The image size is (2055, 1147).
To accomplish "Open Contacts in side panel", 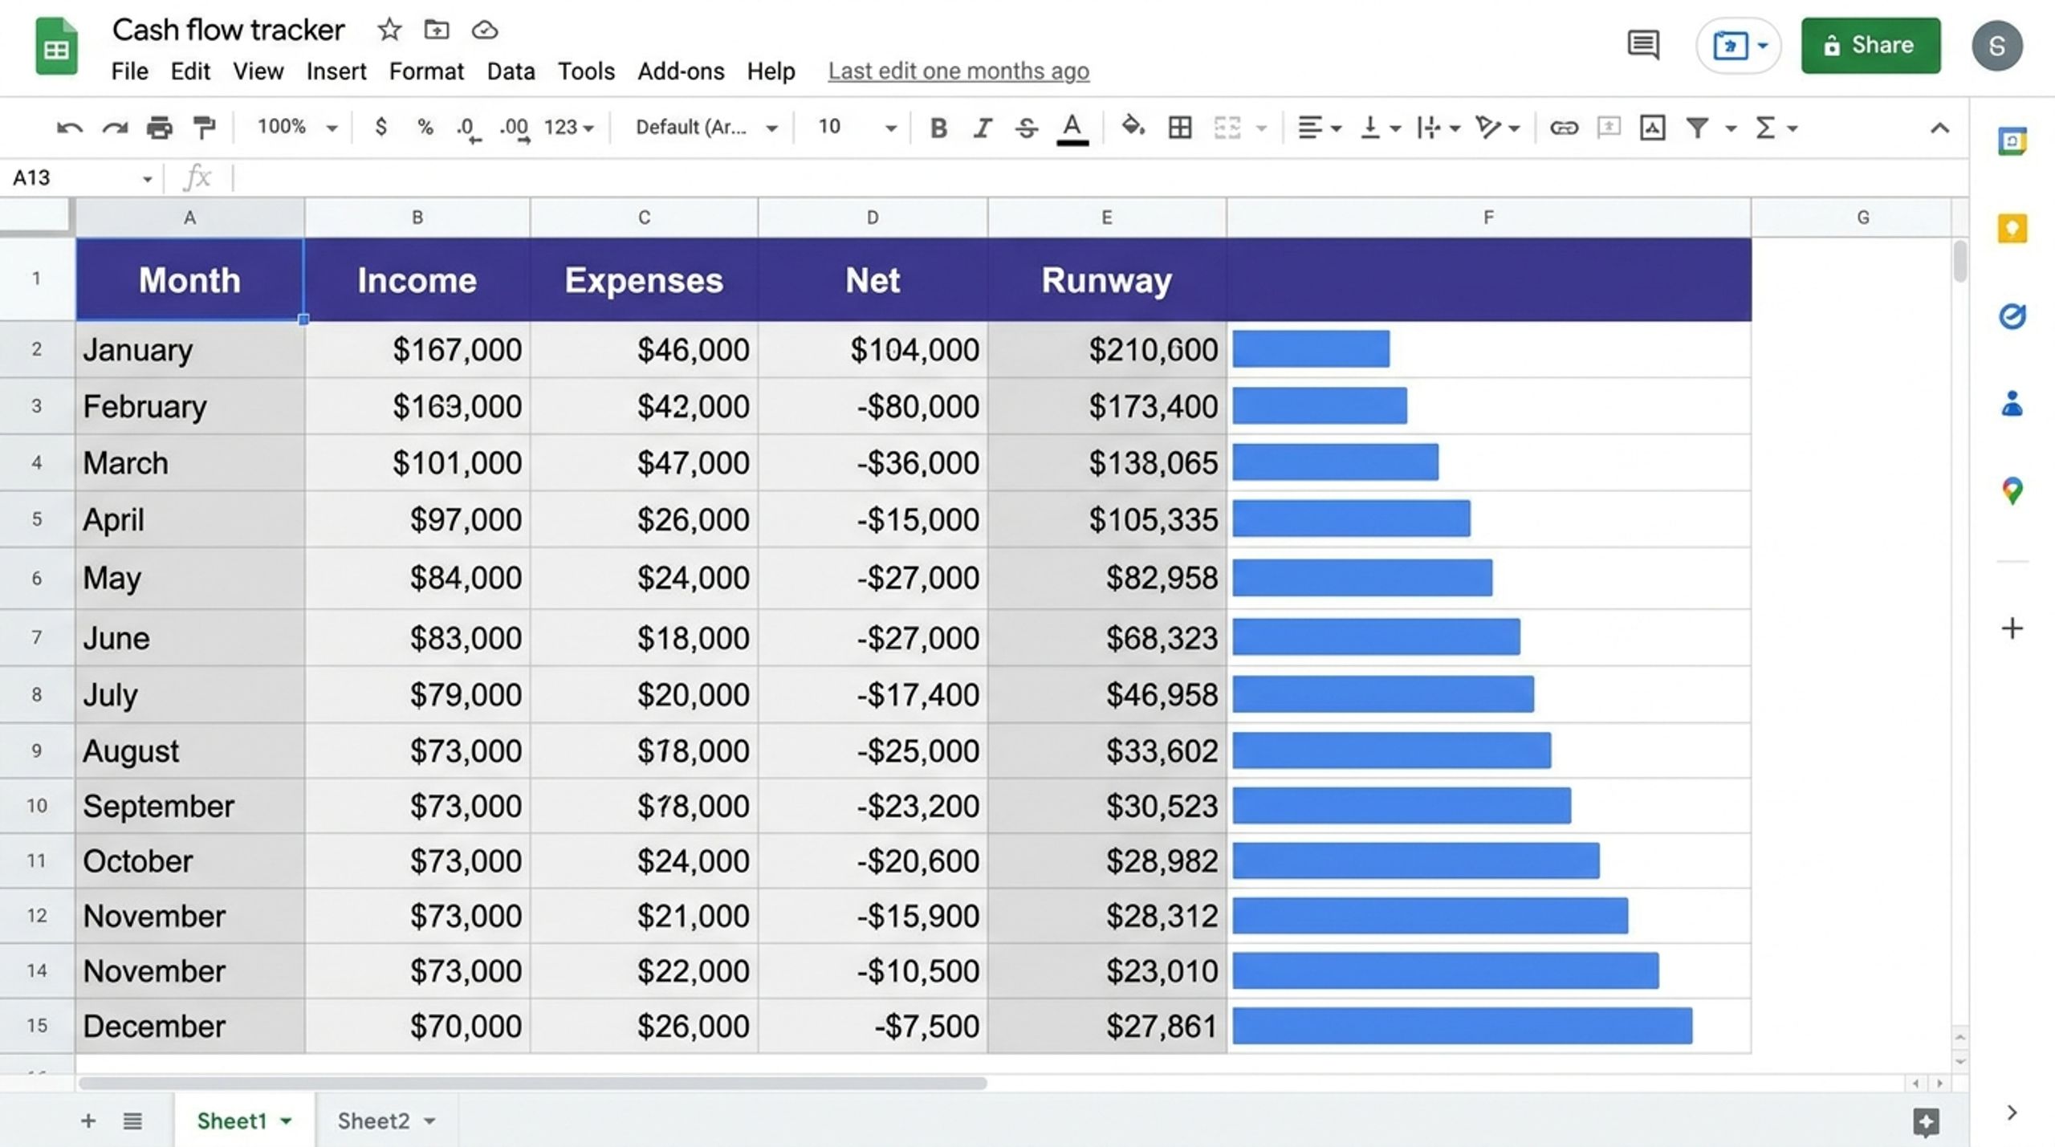I will click(x=2012, y=403).
